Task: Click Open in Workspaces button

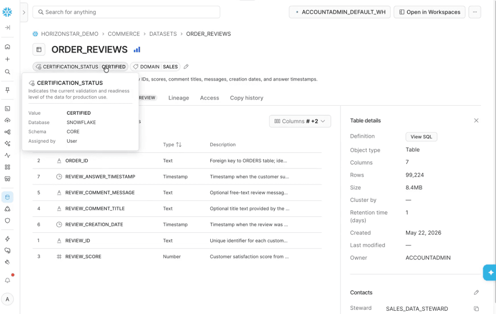Action: [430, 12]
